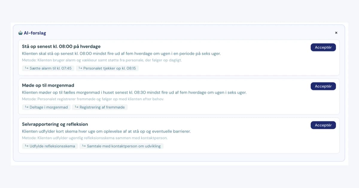Accept the 'Stå op senest kl. 08:00' suggestion

pos(323,47)
